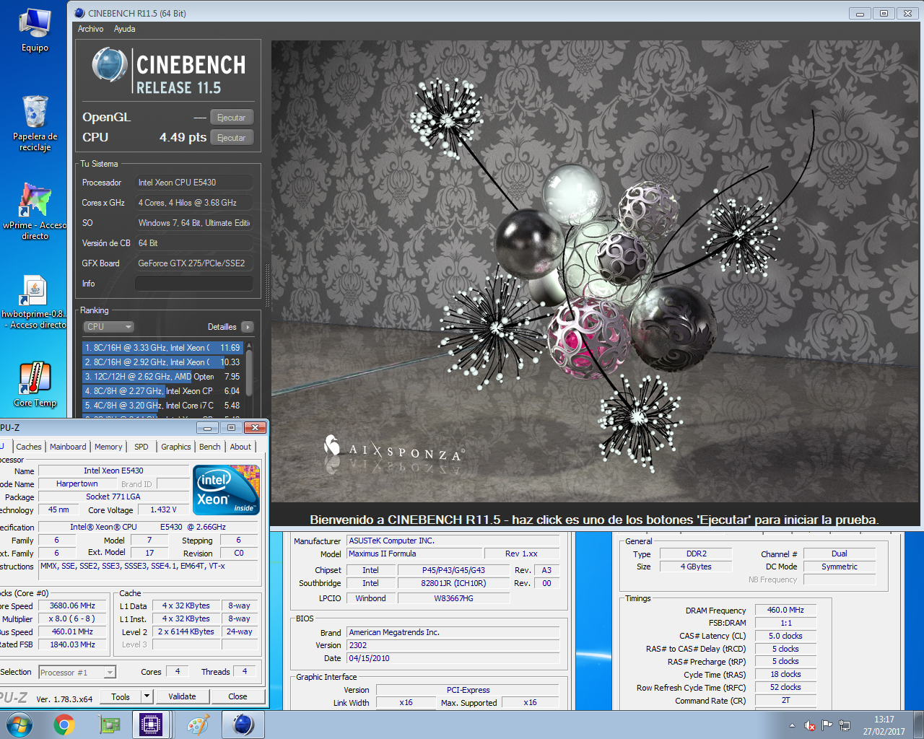Open the Papelera de reciclaje icon
The width and height of the screenshot is (924, 739).
(x=35, y=123)
